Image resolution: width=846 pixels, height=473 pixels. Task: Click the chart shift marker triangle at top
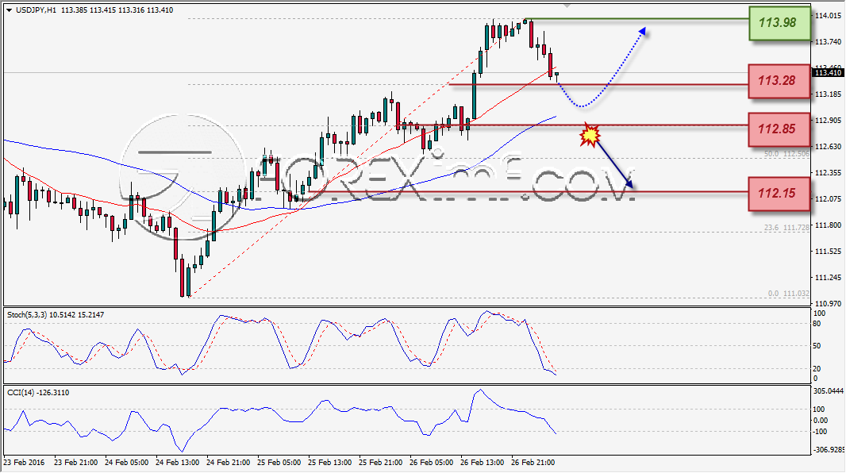pyautogui.click(x=567, y=6)
